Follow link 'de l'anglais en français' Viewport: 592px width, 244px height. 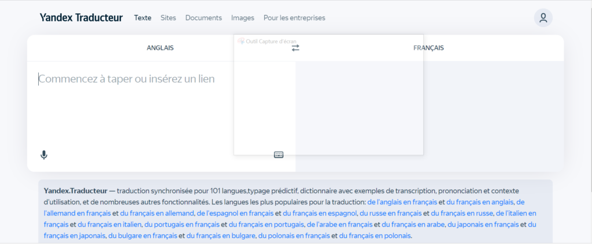(402, 202)
